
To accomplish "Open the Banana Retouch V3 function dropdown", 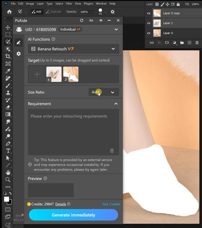I will 73,49.
